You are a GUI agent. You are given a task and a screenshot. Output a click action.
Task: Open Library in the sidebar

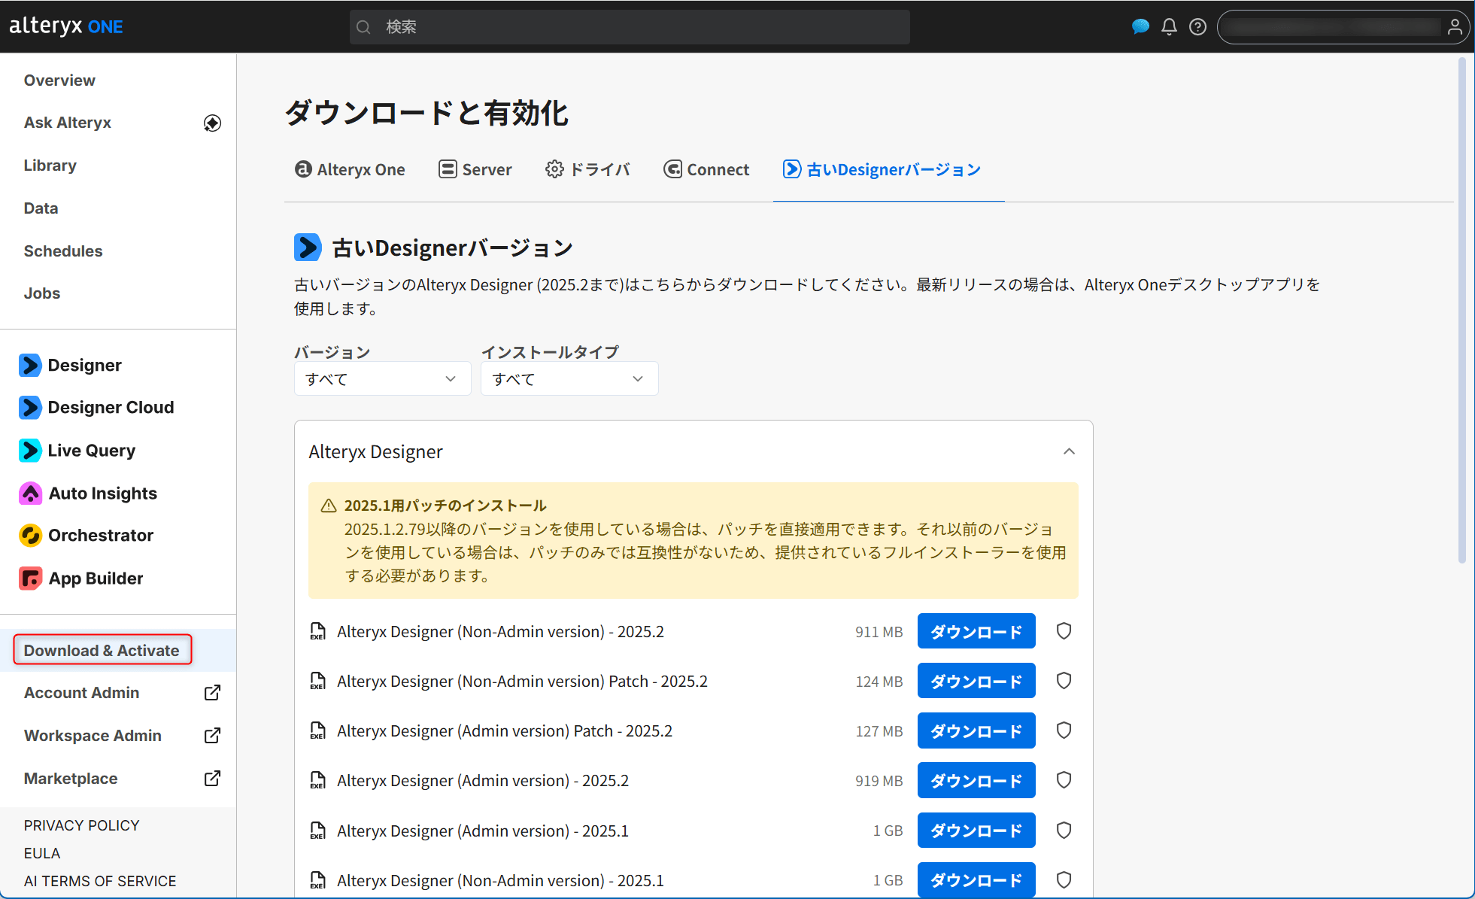[x=50, y=166]
